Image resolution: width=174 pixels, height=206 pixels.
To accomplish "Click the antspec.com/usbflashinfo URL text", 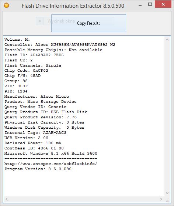I will click(x=51, y=164).
